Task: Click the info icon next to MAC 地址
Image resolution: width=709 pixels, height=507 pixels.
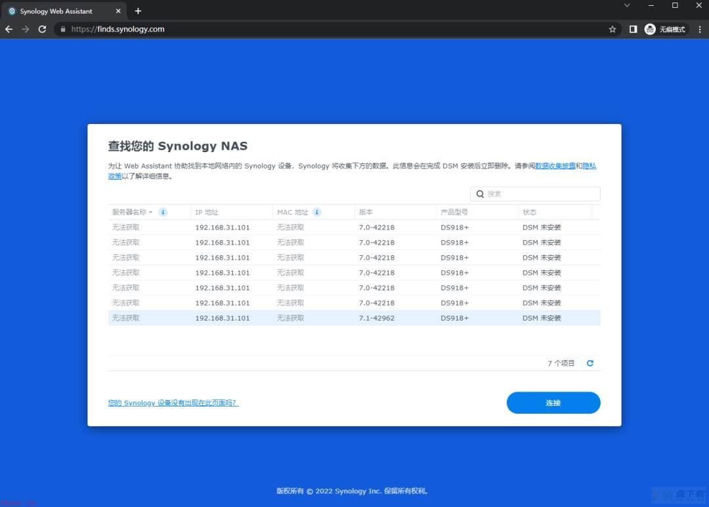Action: (x=317, y=212)
